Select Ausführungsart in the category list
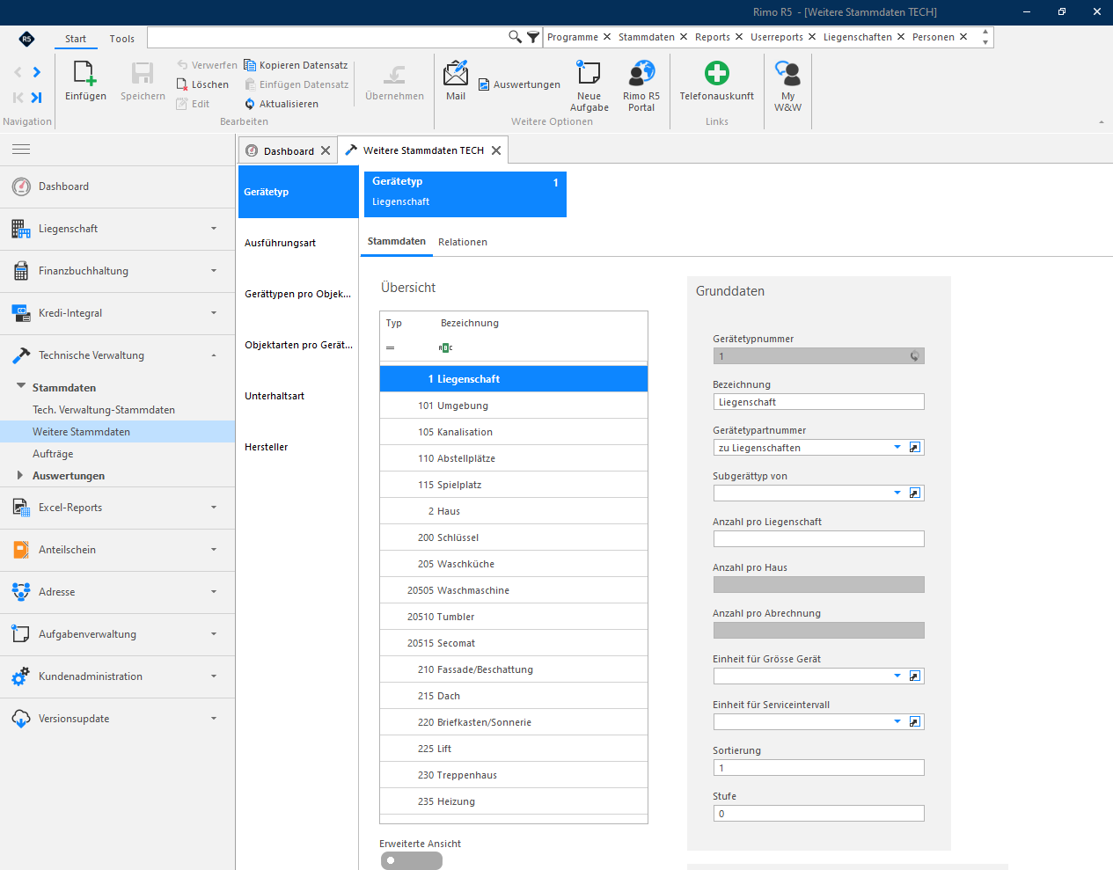The height and width of the screenshot is (870, 1113). 298,243
